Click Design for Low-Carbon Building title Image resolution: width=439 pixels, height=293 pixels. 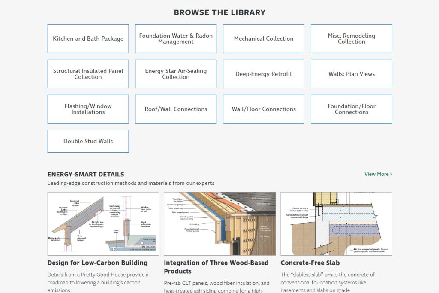click(97, 263)
